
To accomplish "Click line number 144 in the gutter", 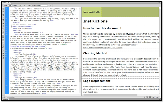I will [x=6, y=56].
